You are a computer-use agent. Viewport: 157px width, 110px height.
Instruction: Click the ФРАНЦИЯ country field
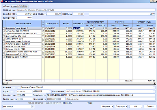[41, 91]
